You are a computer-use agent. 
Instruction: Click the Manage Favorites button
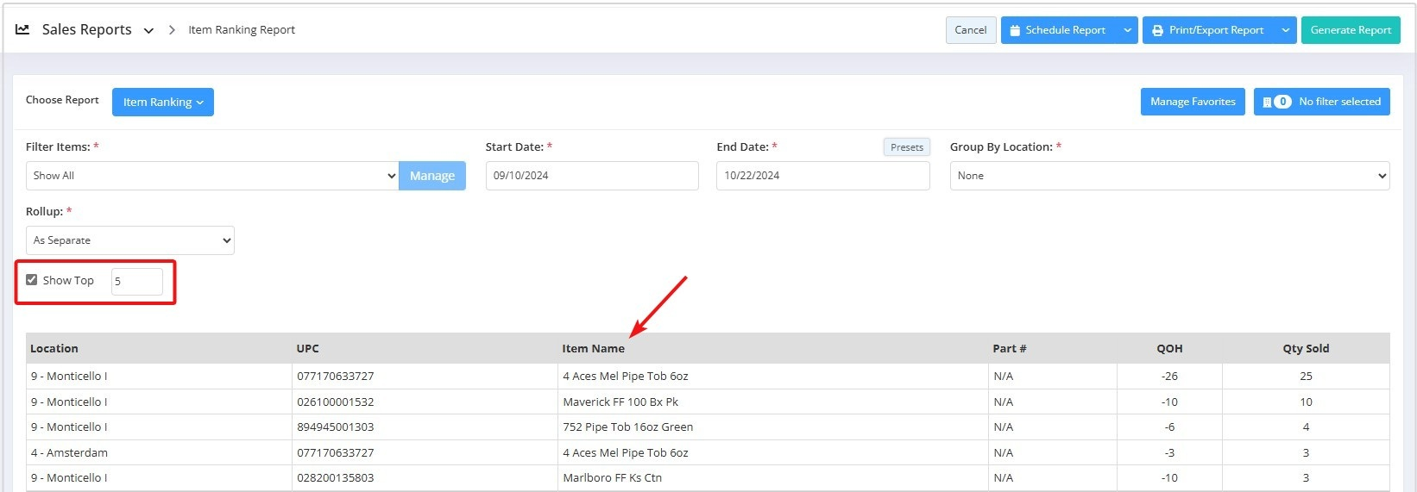click(x=1192, y=102)
